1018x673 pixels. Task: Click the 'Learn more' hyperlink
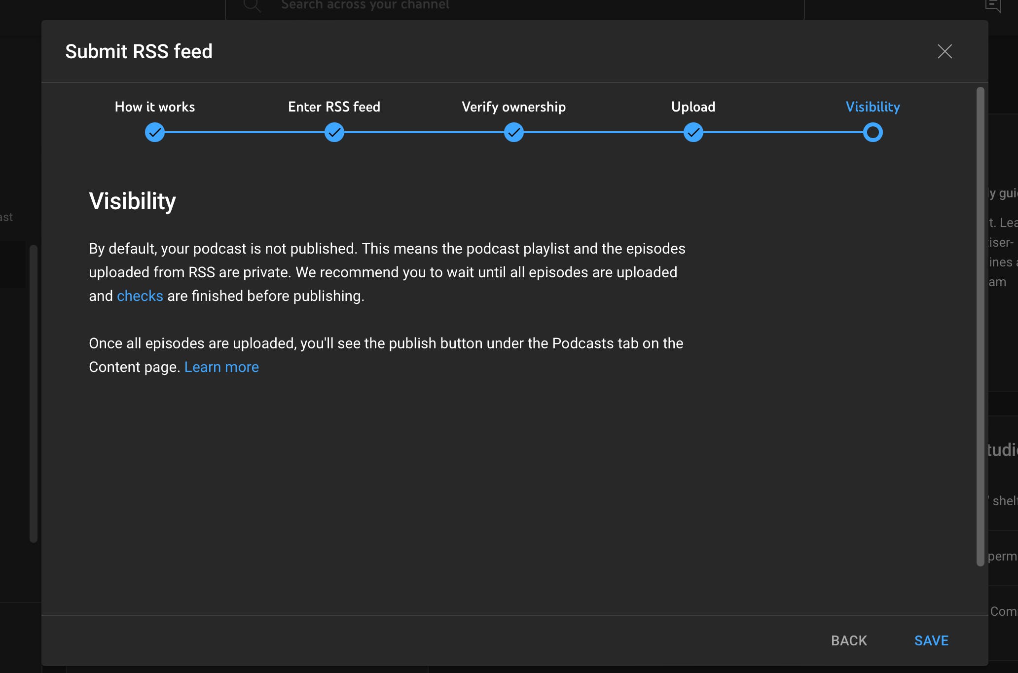click(221, 367)
